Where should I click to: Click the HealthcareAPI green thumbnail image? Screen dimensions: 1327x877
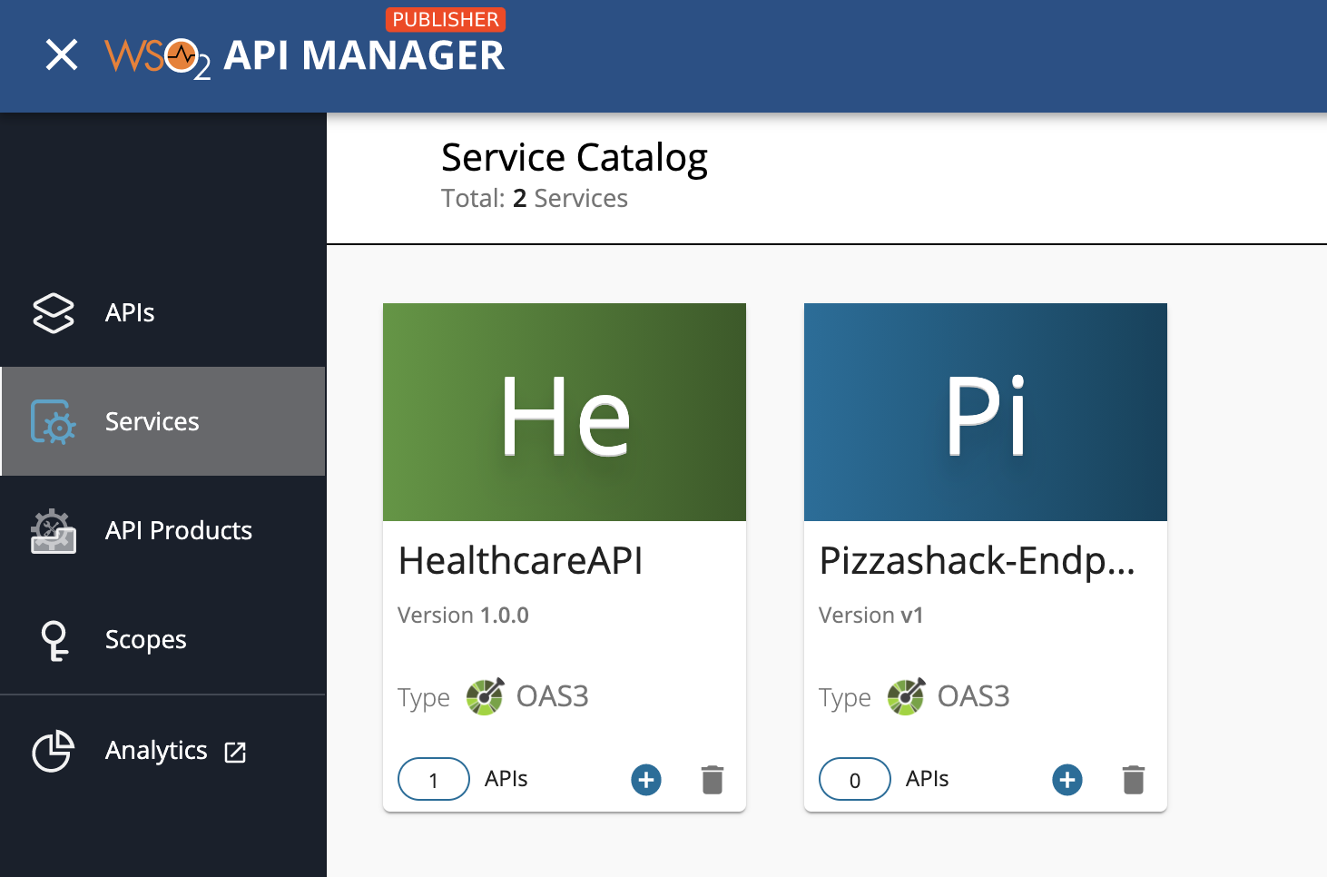tap(564, 411)
